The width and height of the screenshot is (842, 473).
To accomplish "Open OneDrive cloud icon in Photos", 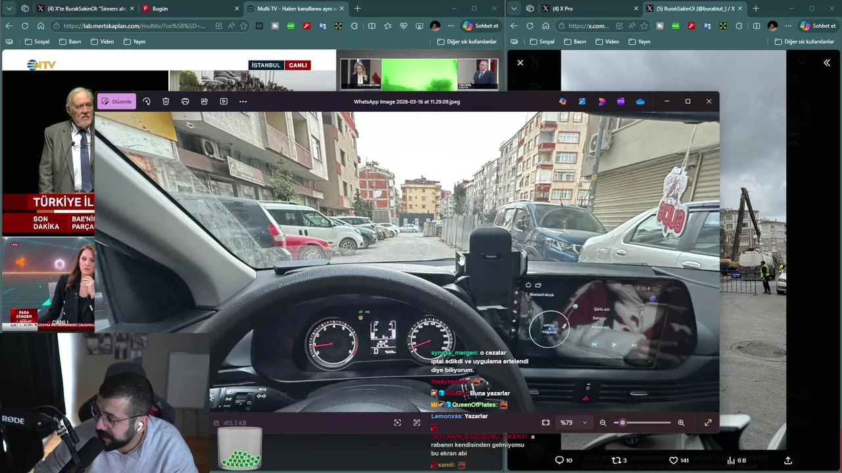I will [x=640, y=101].
